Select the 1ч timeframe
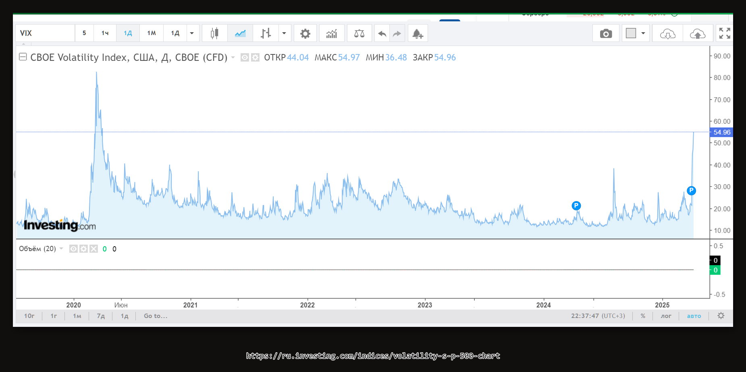 [x=105, y=33]
